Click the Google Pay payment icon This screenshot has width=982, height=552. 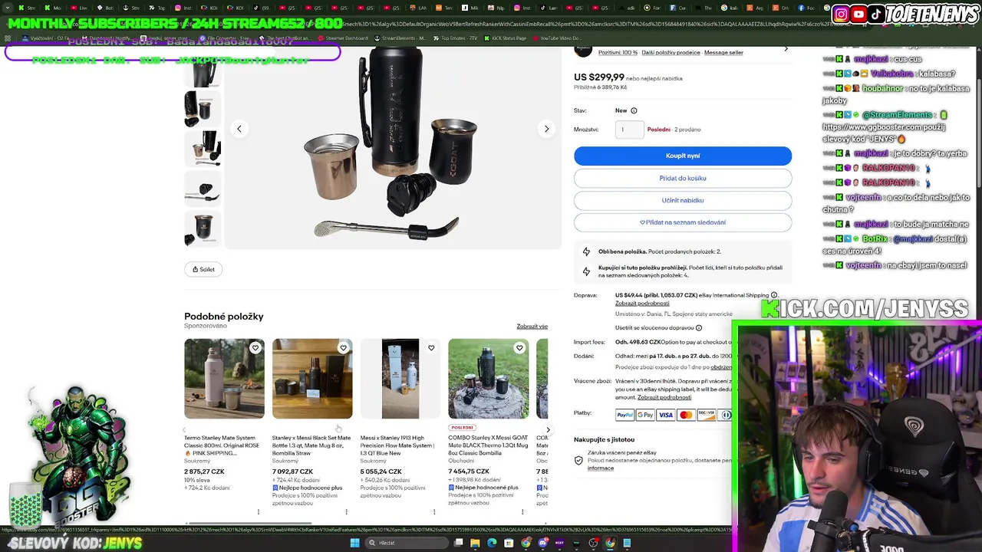click(645, 415)
